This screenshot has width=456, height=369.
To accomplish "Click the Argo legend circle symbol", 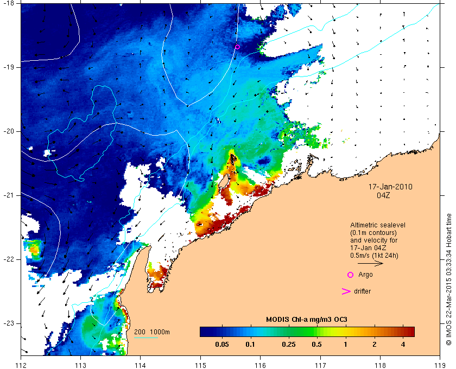I will (350, 275).
